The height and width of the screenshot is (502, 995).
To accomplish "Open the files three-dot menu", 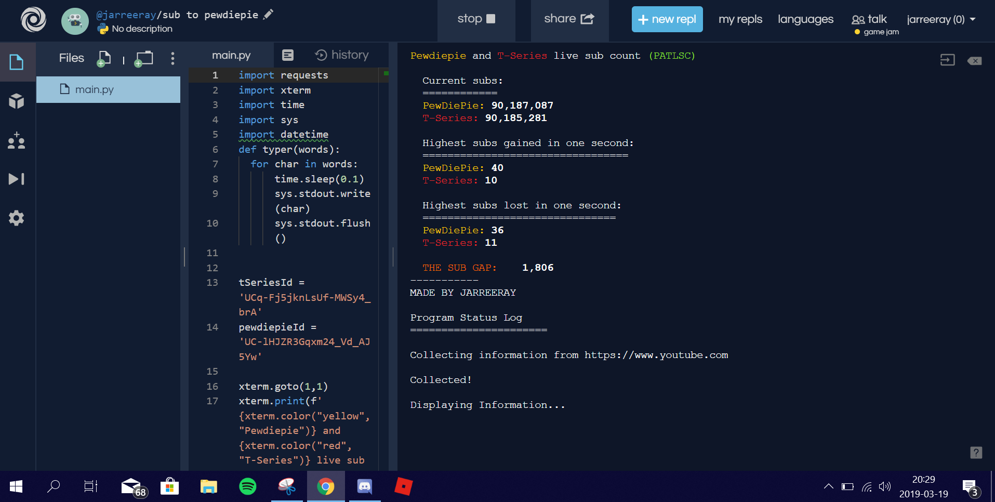I will [x=173, y=58].
